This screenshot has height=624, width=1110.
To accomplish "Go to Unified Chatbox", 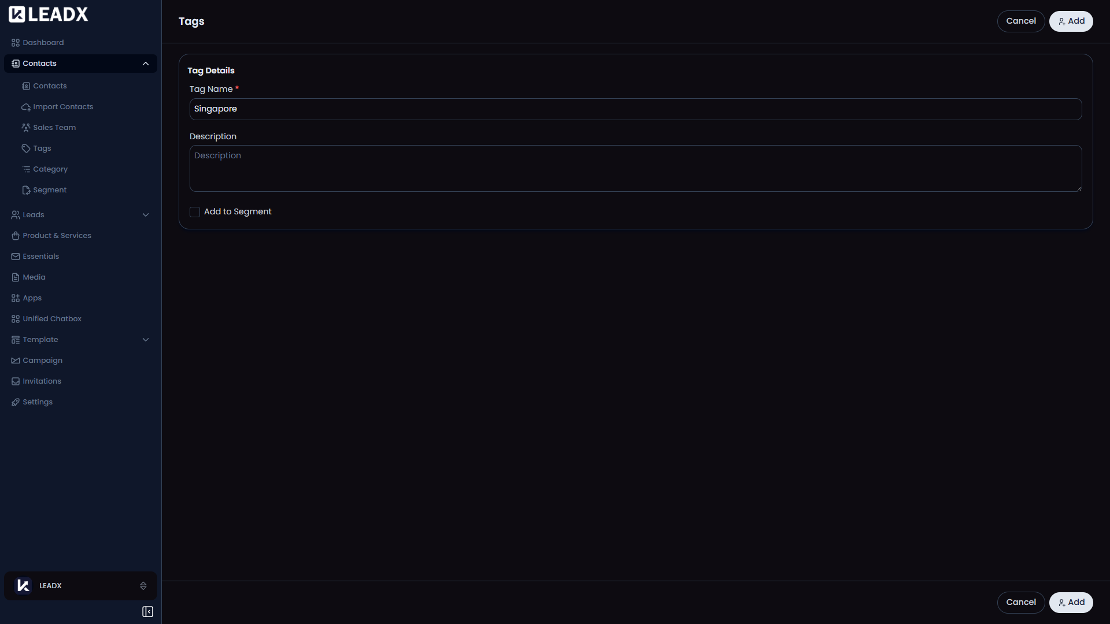I will tap(52, 319).
